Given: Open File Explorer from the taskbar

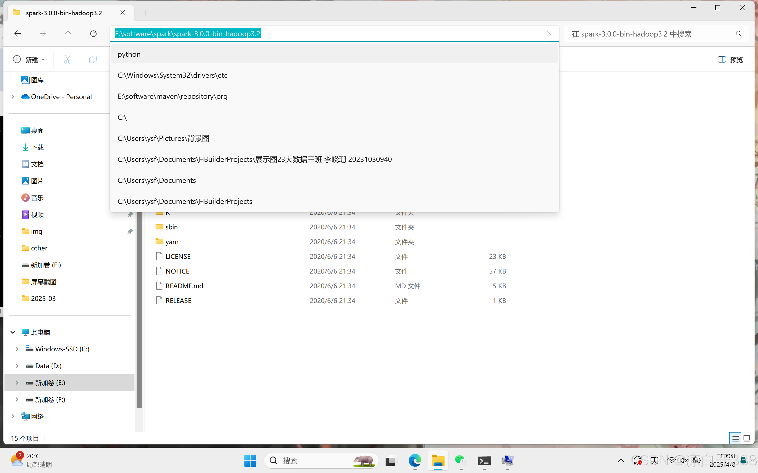Looking at the screenshot, I should [x=438, y=460].
